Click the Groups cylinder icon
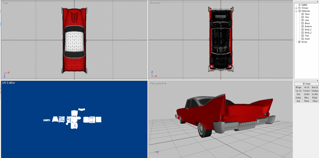 click(x=300, y=8)
